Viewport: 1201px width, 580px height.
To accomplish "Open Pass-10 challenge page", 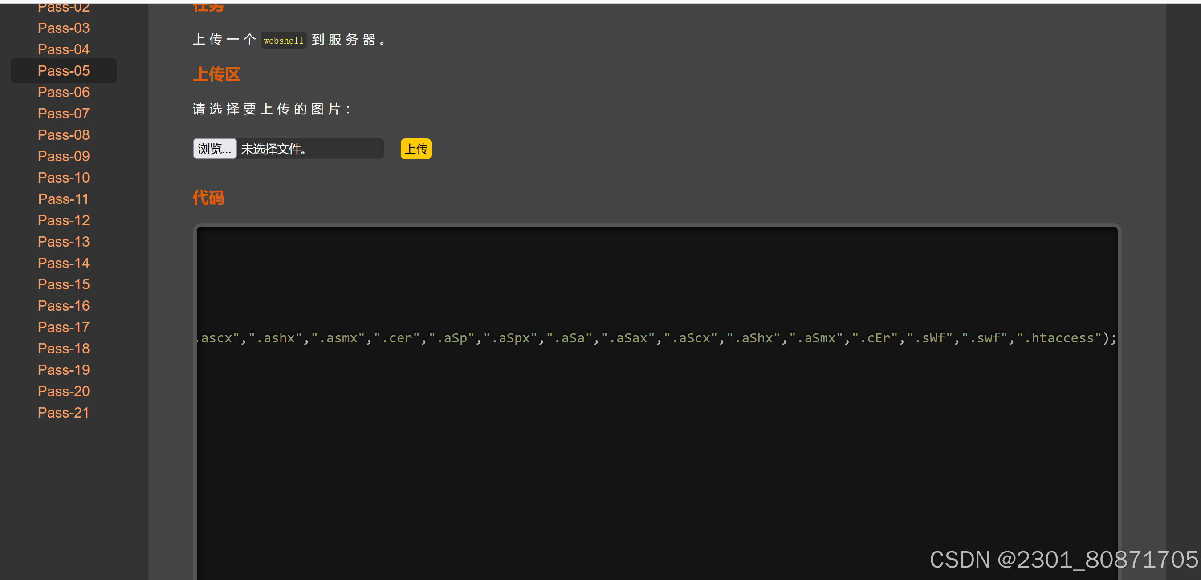I will point(63,178).
